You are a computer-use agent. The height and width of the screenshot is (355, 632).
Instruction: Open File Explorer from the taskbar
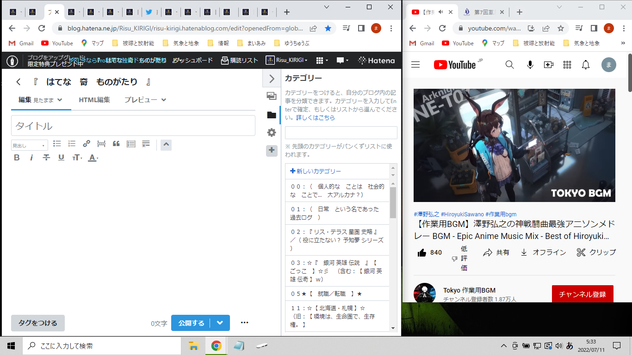pos(193,346)
